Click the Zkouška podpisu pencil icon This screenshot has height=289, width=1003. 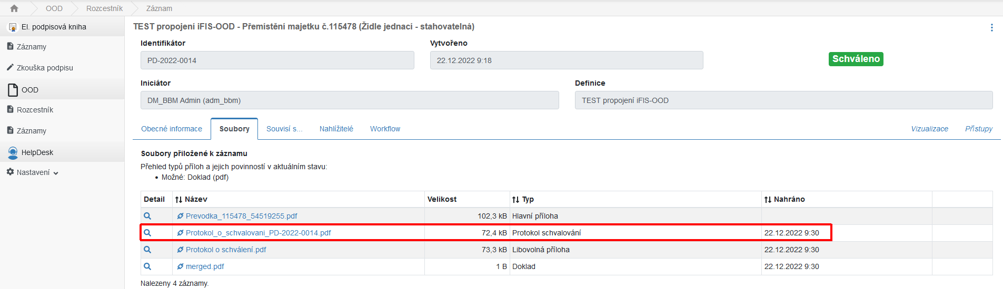(x=10, y=67)
